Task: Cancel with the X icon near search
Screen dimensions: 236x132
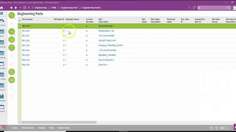Action: point(189,8)
